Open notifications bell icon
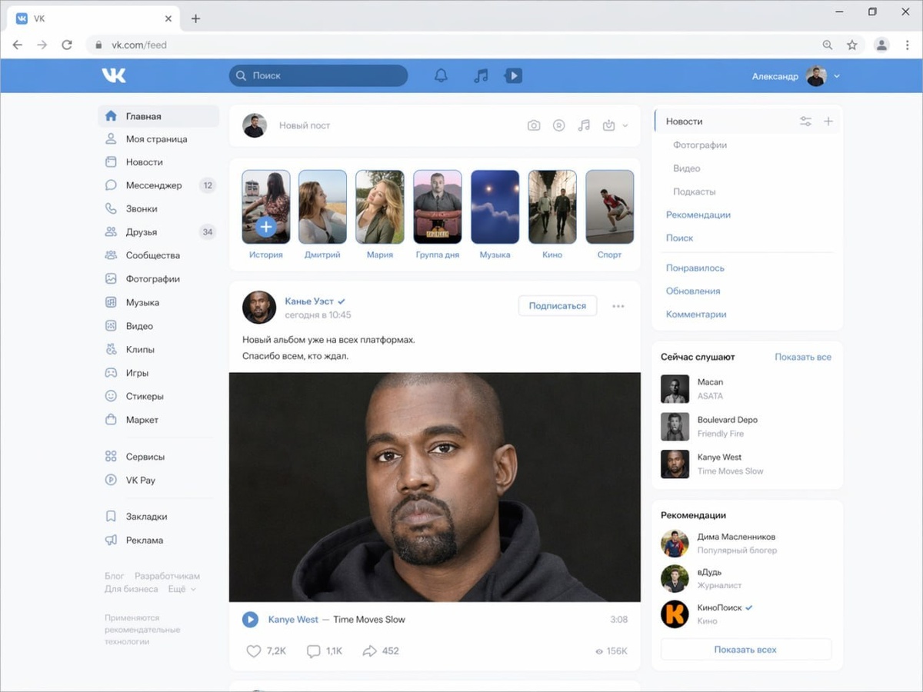 [x=441, y=75]
